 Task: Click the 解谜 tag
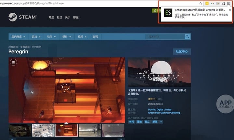(155, 122)
